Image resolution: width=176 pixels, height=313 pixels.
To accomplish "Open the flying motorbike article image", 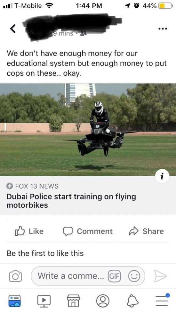I will point(88,130).
